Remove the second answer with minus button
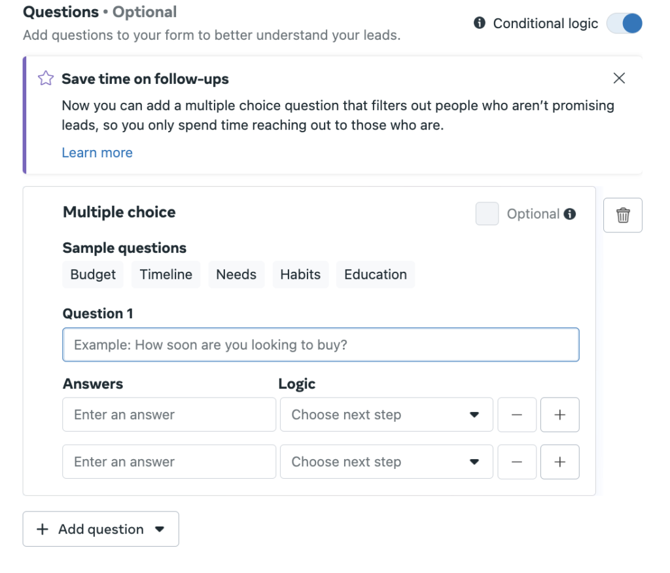The width and height of the screenshot is (670, 573). pos(517,462)
